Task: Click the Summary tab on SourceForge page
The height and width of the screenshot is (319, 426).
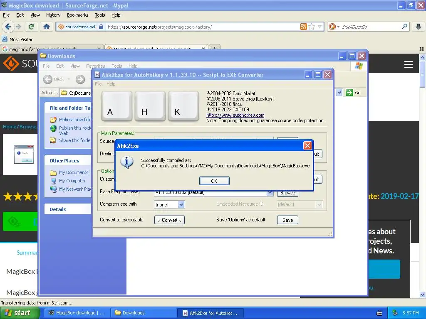Action: pos(27,253)
